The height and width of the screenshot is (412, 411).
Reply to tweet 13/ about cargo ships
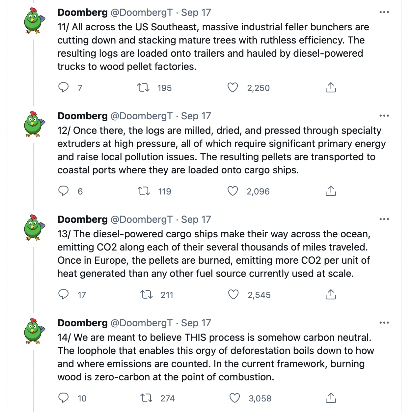pyautogui.click(x=63, y=295)
